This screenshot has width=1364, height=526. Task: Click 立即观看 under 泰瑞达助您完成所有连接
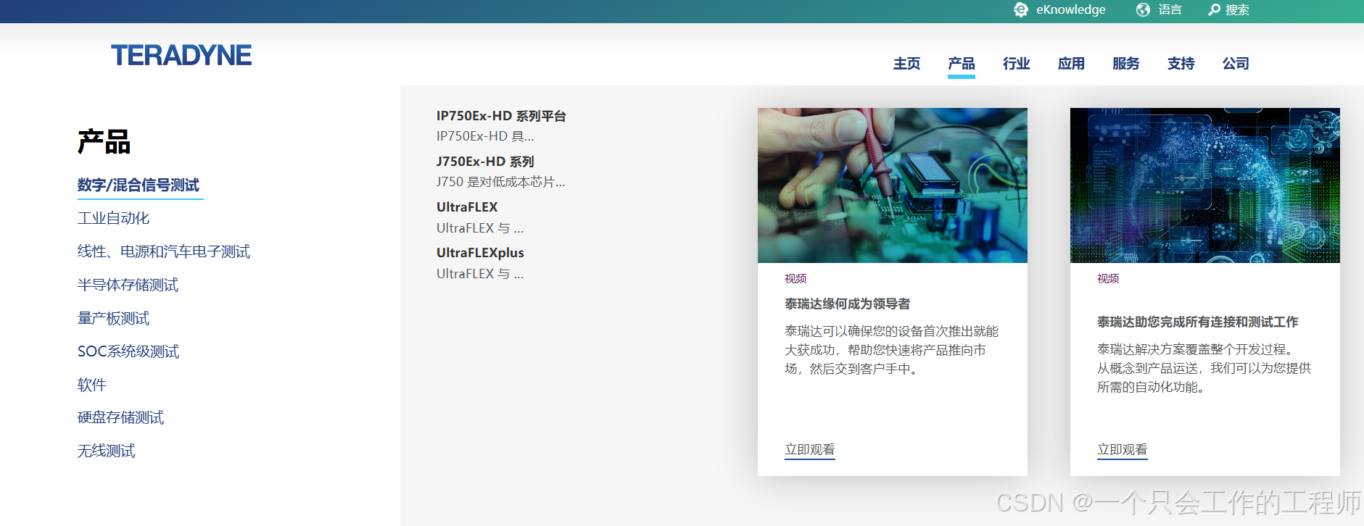1123,450
